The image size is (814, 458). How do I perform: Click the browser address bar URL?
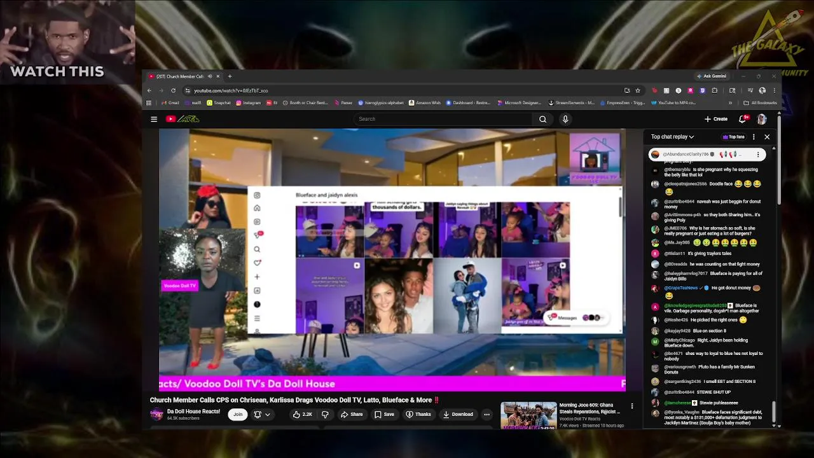click(x=231, y=90)
